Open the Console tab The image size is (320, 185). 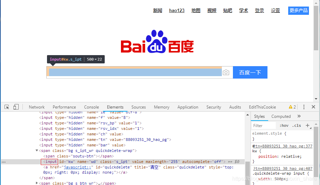click(92, 107)
